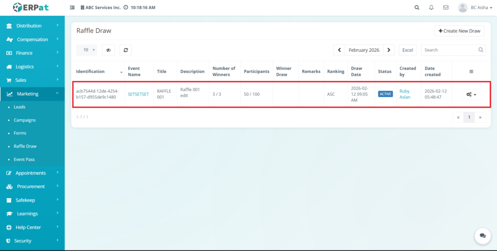Open Campaigns under Marketing
The image size is (497, 251).
[25, 120]
